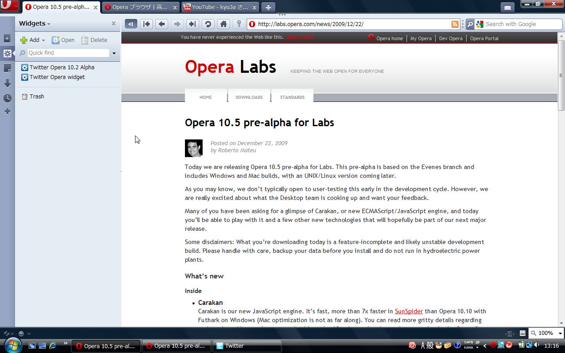Click the page vertical scrollbar thumb
Screen dimensions: 565x353
pos(561,75)
